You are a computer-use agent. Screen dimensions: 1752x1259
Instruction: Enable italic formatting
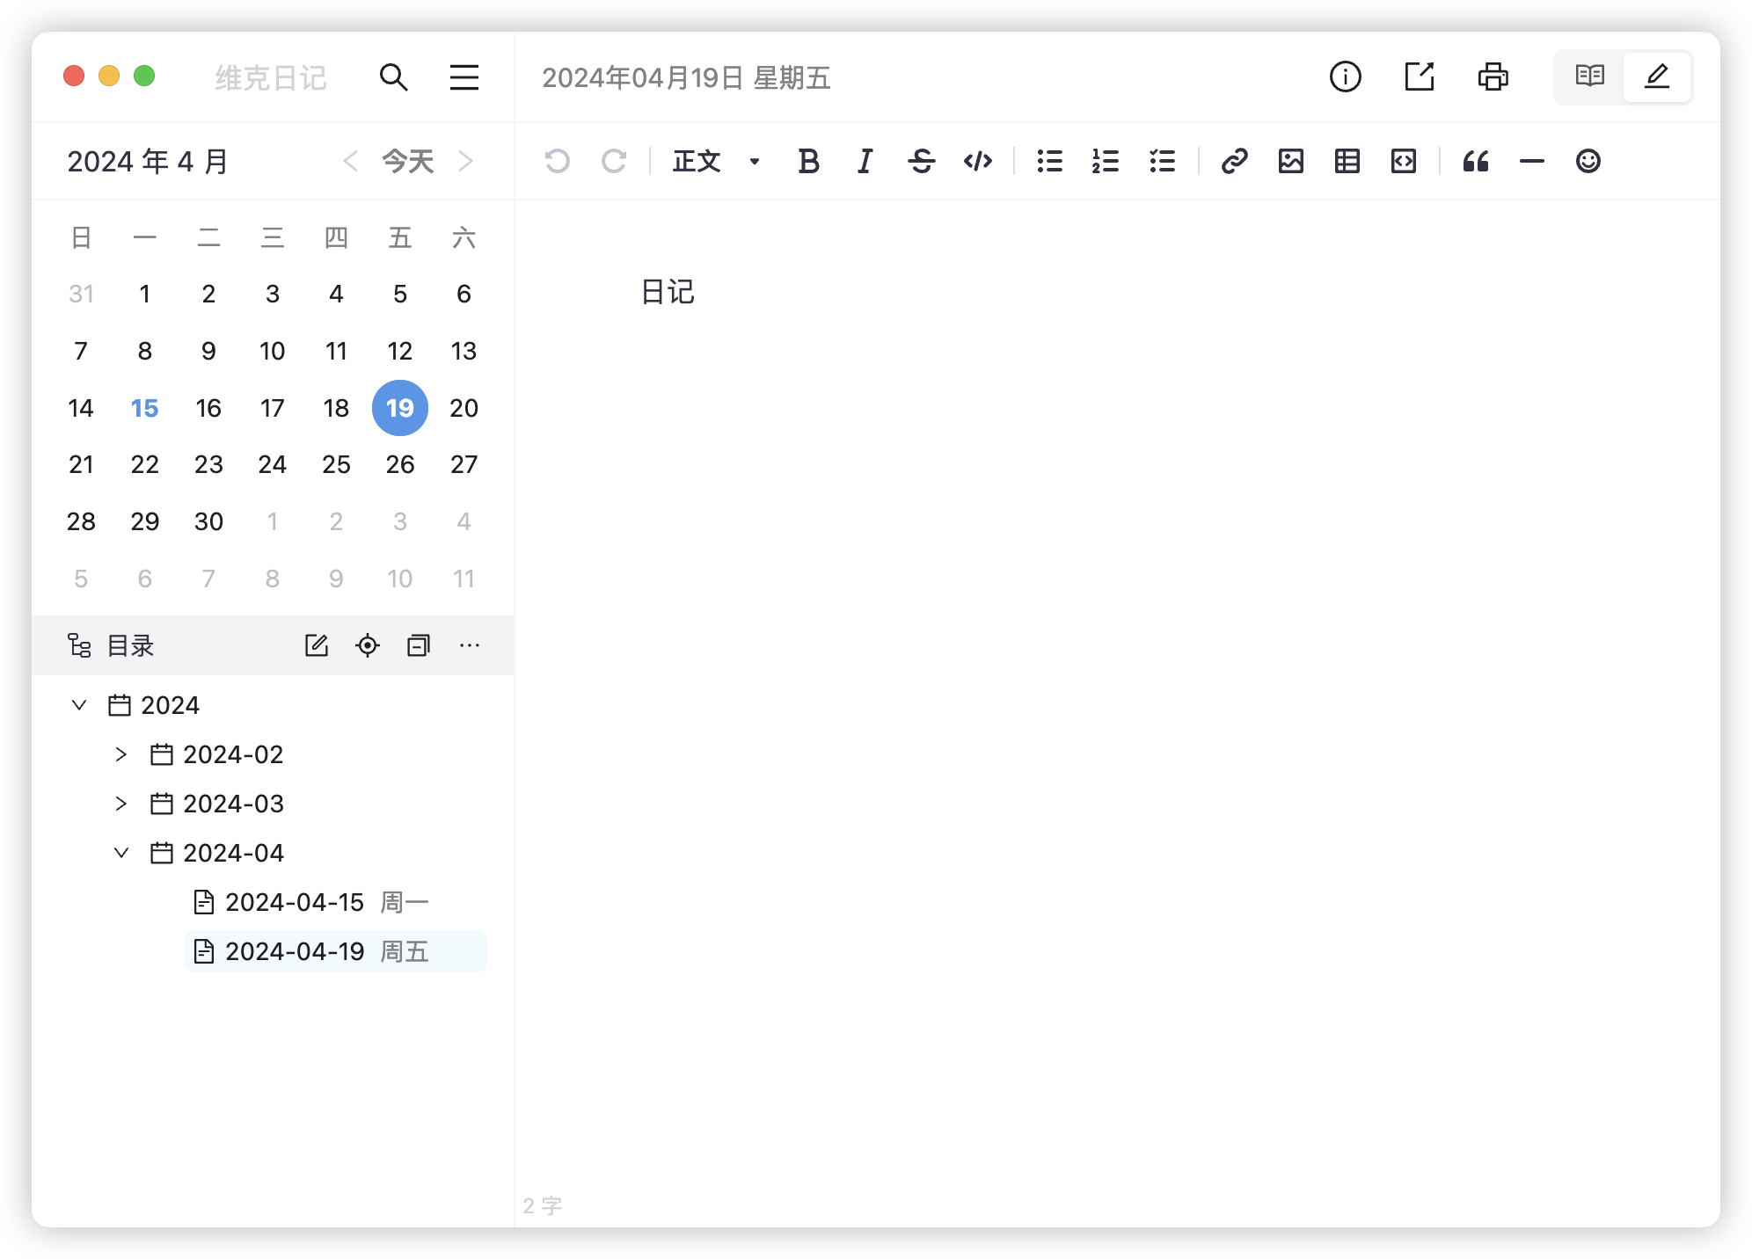(x=868, y=162)
